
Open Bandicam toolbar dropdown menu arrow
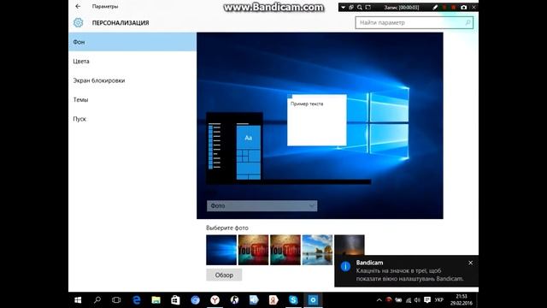tap(343, 8)
